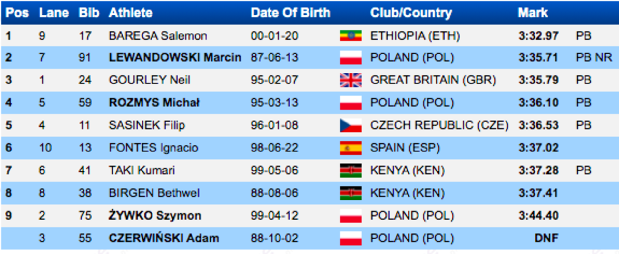
Task: Click the Spain flag icon
Action: (351, 148)
